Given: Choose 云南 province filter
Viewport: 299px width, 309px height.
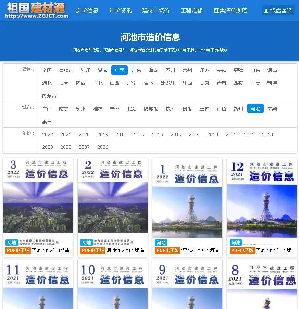Looking at the screenshot, I should click(x=64, y=83).
